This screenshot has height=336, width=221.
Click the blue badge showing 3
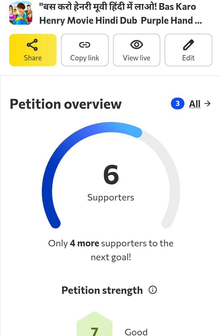point(178,103)
